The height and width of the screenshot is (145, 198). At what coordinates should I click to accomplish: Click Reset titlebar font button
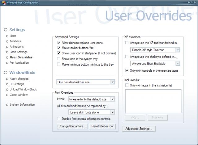pos(102,126)
